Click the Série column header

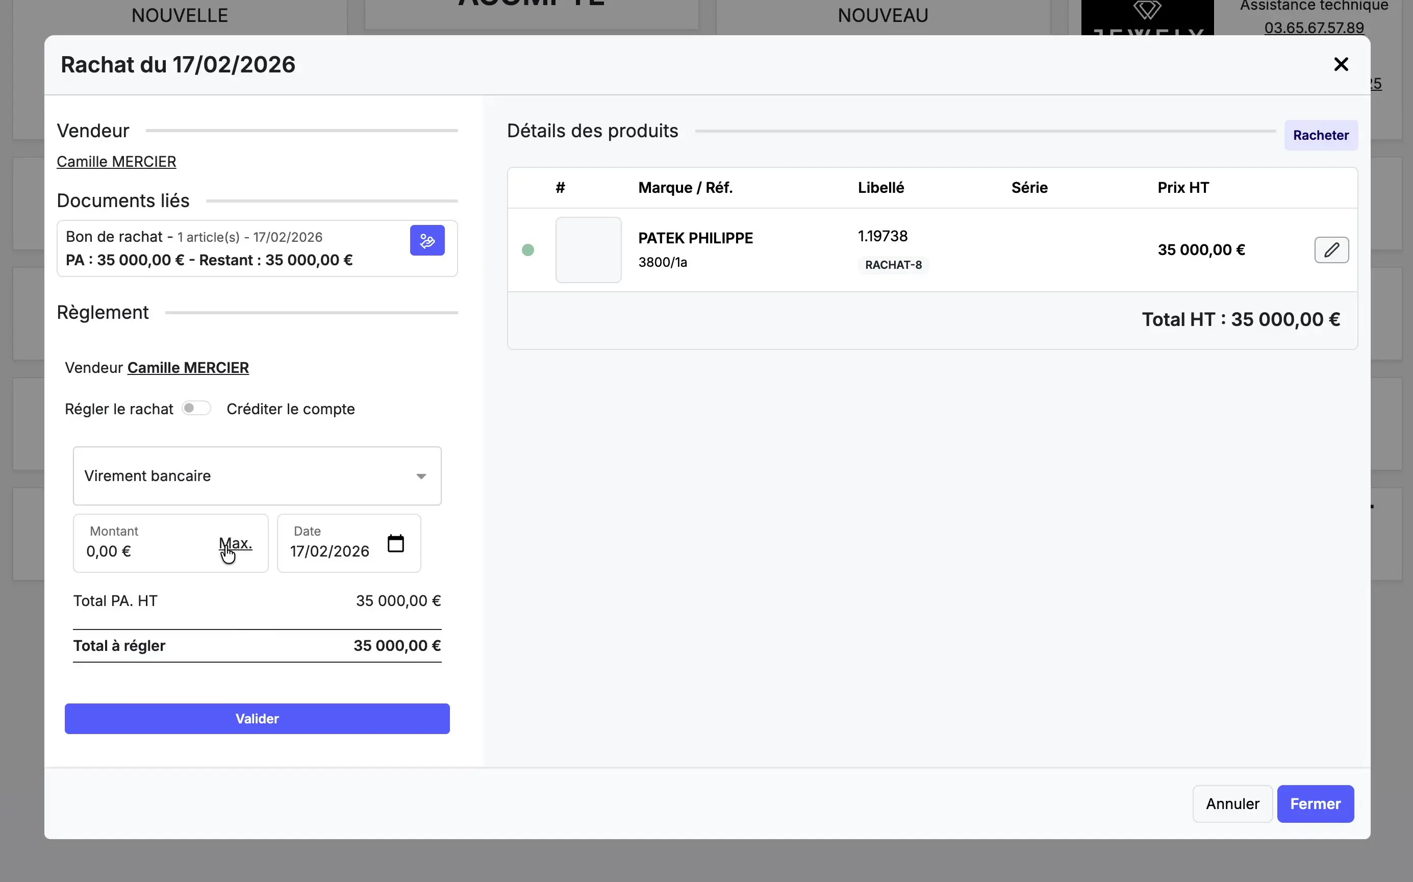(1029, 188)
